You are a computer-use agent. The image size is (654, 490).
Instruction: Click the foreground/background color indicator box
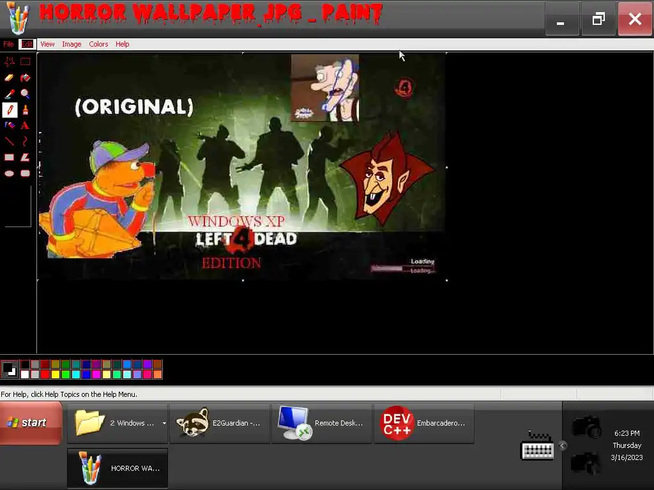coord(10,369)
